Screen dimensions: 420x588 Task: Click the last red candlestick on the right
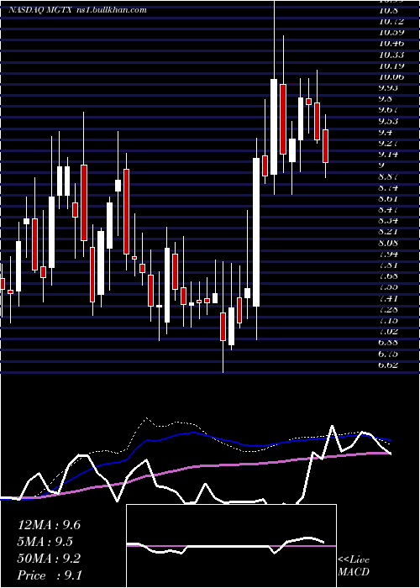pyautogui.click(x=326, y=146)
